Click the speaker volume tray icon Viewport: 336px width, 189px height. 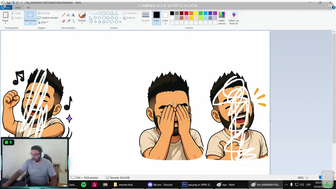tap(302, 185)
